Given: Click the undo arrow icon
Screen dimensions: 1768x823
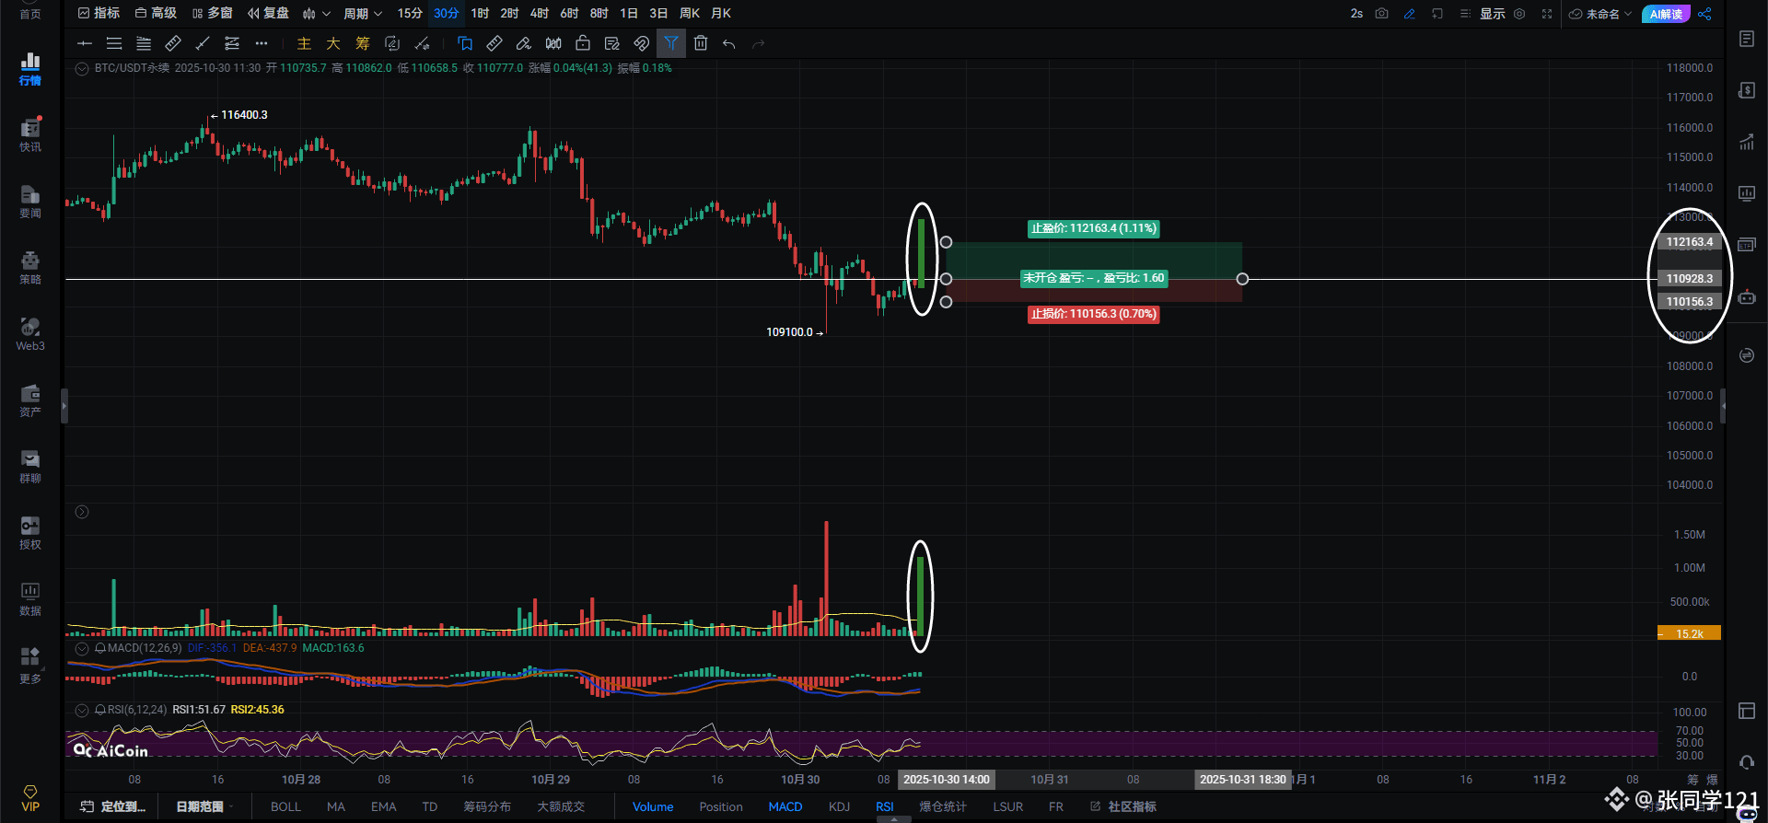Looking at the screenshot, I should [729, 43].
